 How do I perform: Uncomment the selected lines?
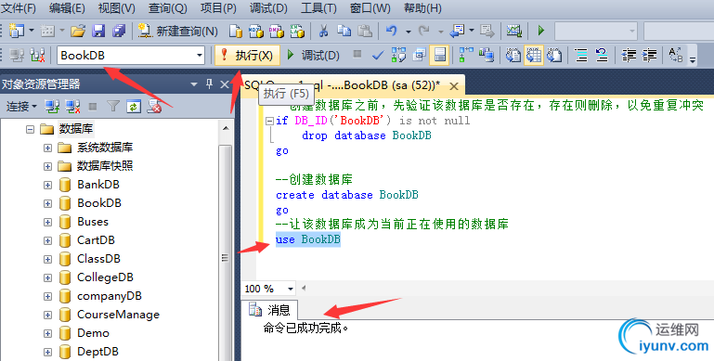pos(602,55)
